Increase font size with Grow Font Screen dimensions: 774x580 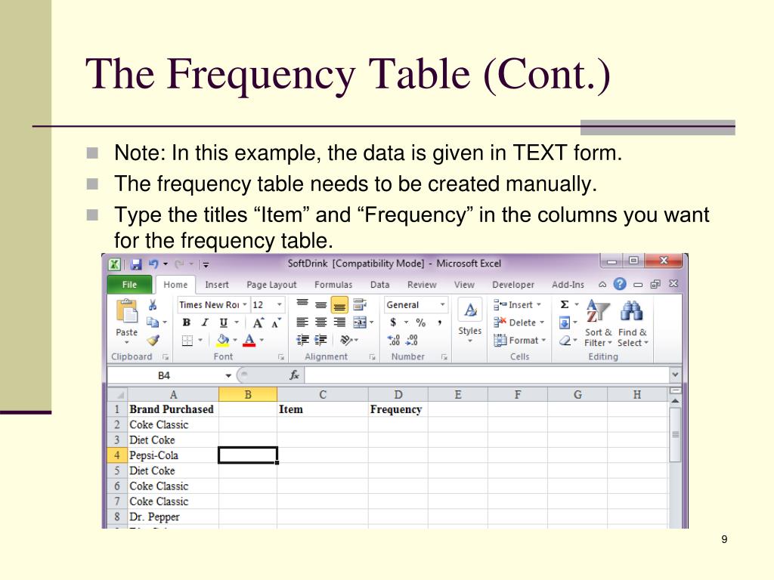pyautogui.click(x=259, y=323)
